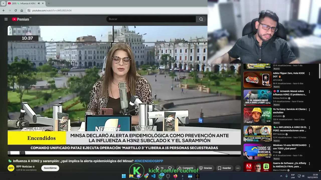Screen dimensions: 321x180
Task: Open the YouTube hamburger guide menu
Action: click(6, 19)
